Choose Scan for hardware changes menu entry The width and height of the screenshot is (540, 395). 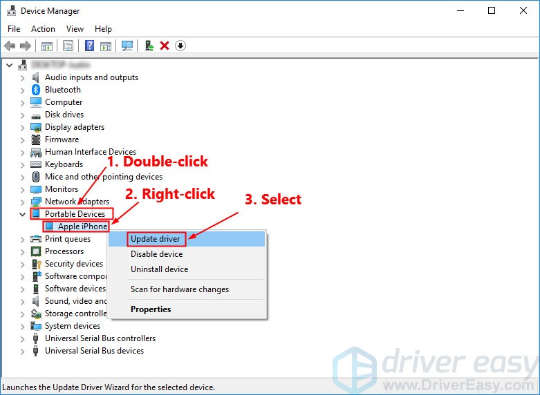179,289
